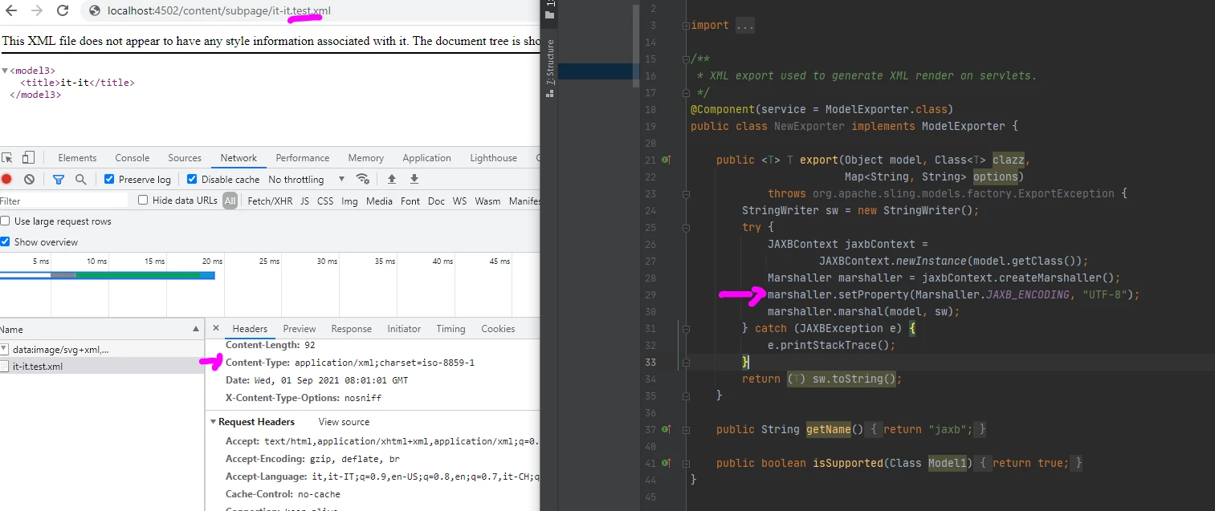Click the import HAR upload arrow icon
Screen dimensions: 1215x511
pyautogui.click(x=392, y=180)
